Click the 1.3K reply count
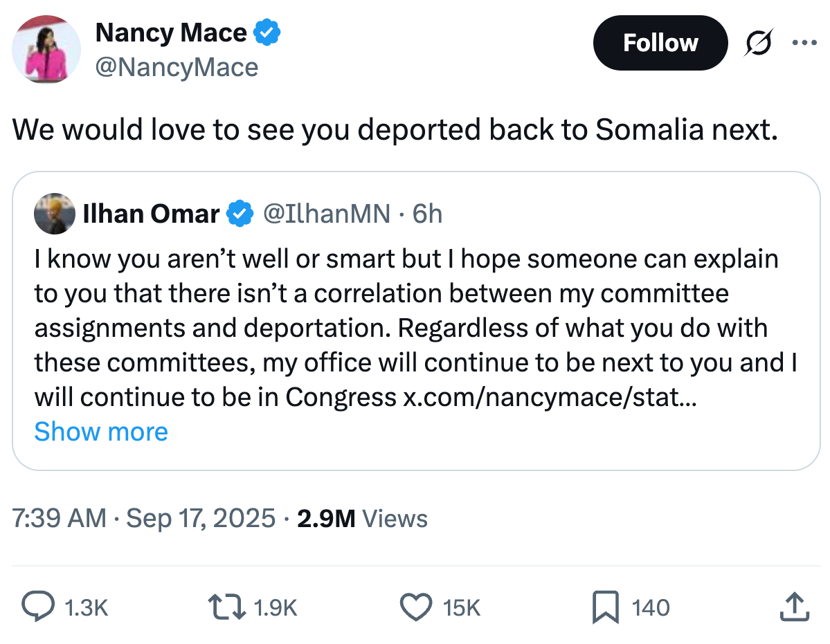The width and height of the screenshot is (830, 644). pos(86,607)
